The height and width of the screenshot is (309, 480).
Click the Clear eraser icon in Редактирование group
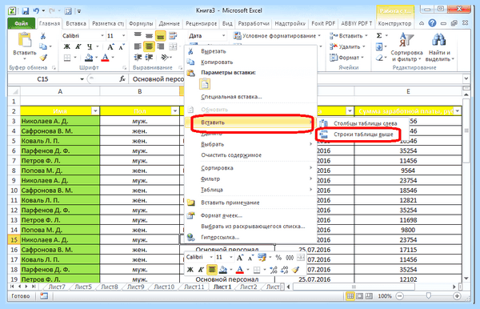pos(379,58)
